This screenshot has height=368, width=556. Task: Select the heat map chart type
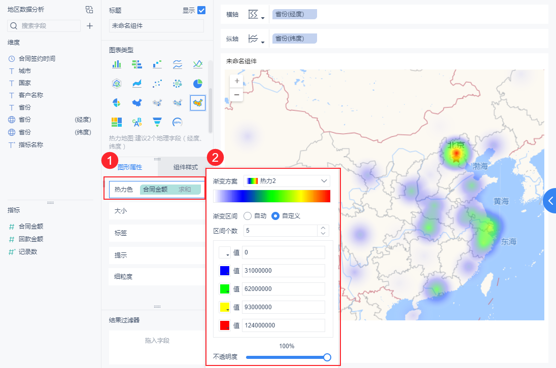197,103
